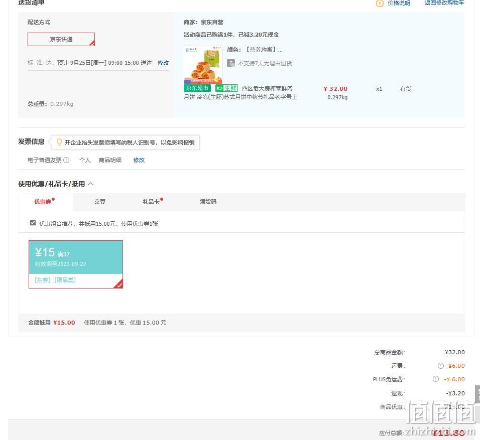Screen dimensions: 480x440
Task: Select 京东快递 delivery method
Action: tap(61, 39)
